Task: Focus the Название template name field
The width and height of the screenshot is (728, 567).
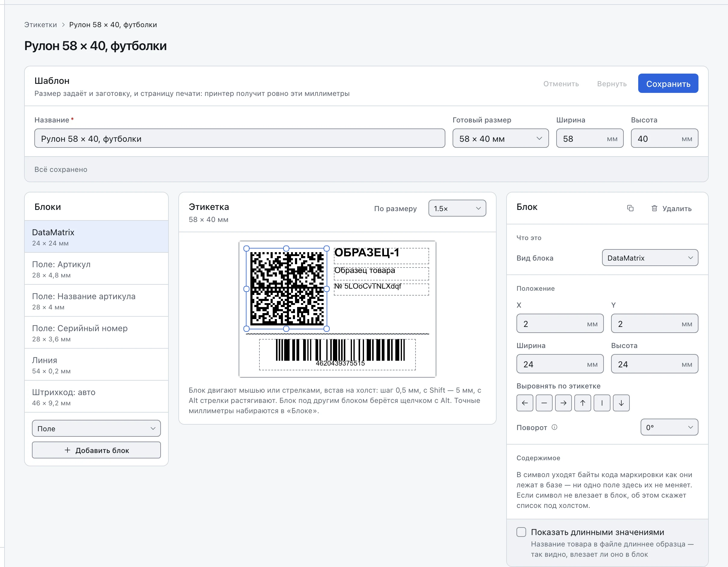Action: (x=240, y=138)
